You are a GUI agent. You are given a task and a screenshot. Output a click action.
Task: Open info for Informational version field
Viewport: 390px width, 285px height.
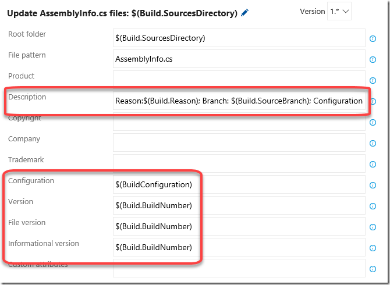click(x=373, y=248)
